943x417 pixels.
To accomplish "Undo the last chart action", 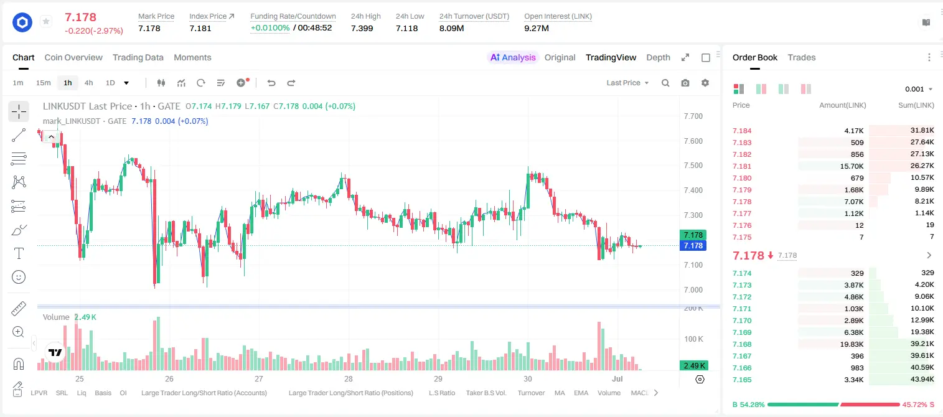I will 271,83.
